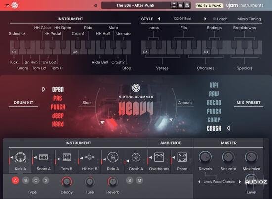
Task: Click the Verses section label
Action: [162, 68]
